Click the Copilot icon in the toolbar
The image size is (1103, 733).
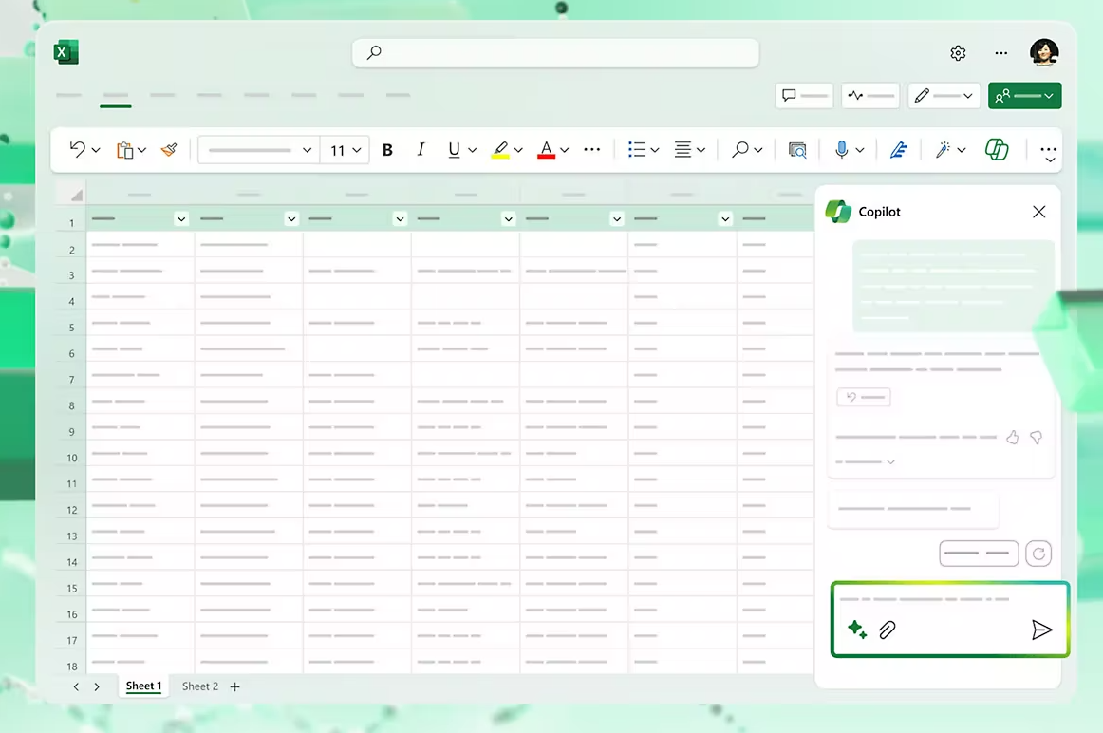(996, 149)
